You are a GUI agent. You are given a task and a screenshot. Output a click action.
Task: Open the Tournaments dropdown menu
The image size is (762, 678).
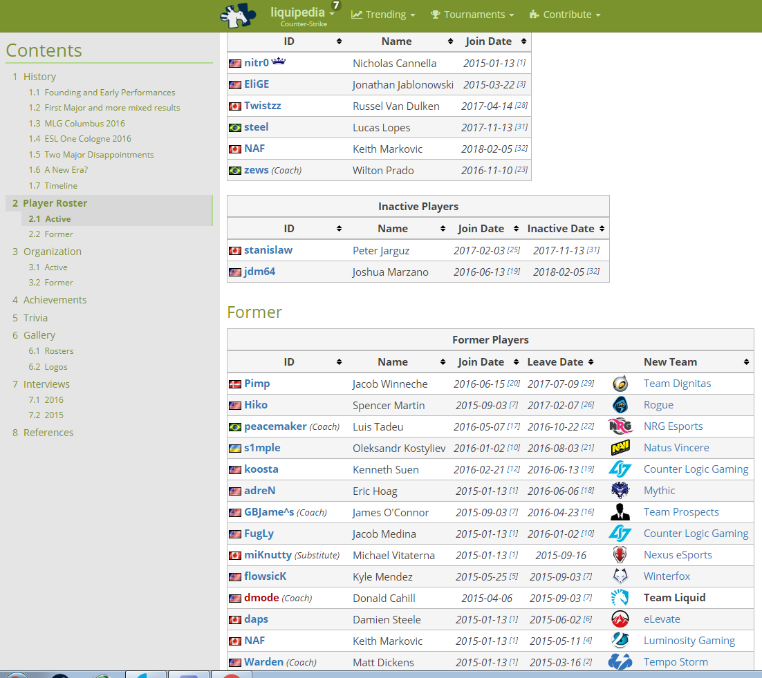[x=472, y=15]
